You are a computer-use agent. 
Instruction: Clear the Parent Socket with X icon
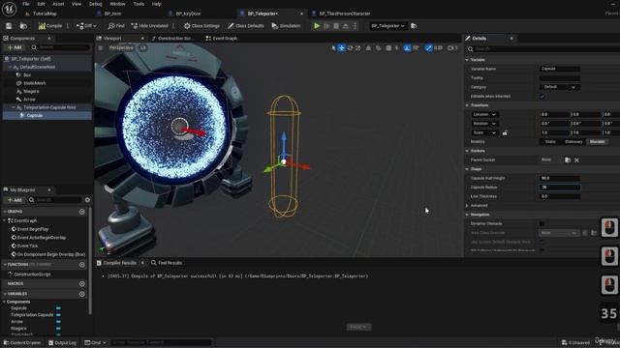[x=577, y=159]
